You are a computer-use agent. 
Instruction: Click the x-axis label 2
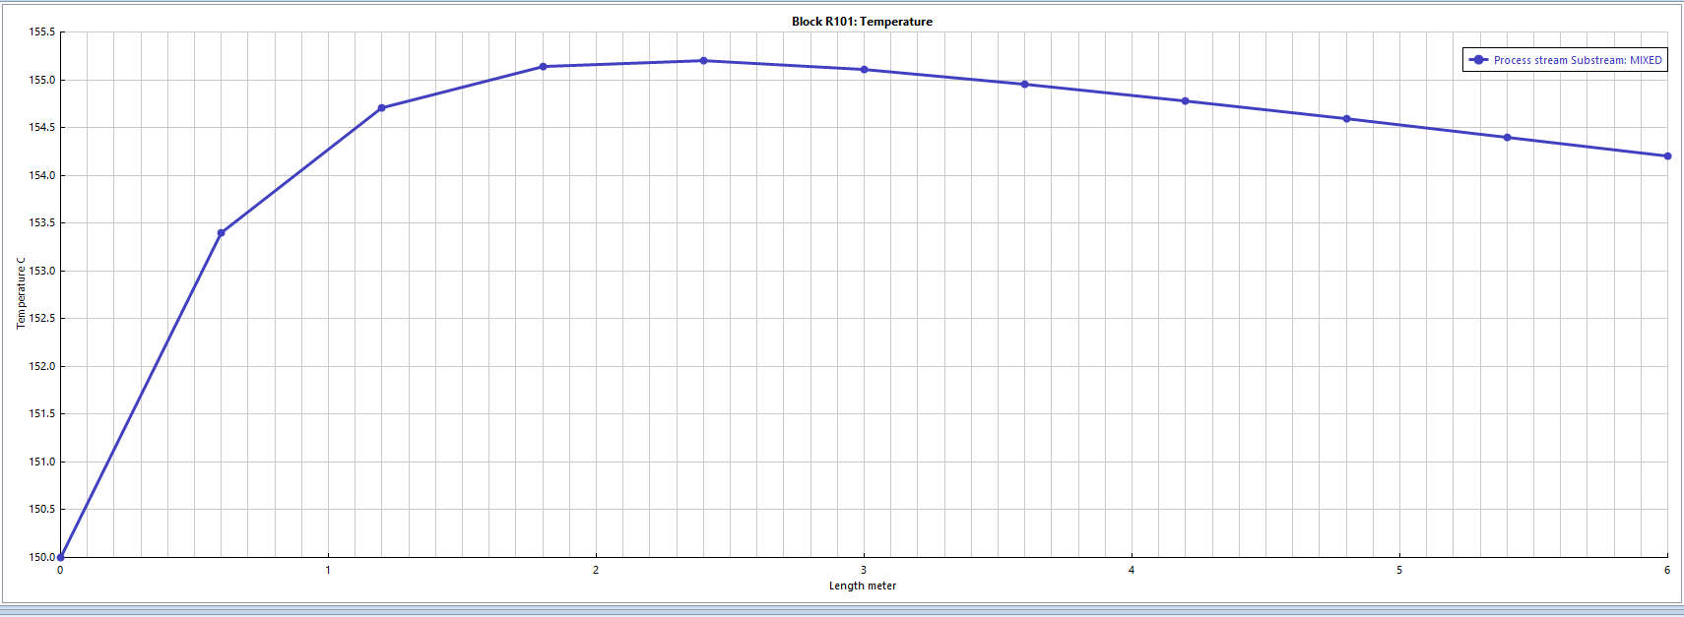596,570
